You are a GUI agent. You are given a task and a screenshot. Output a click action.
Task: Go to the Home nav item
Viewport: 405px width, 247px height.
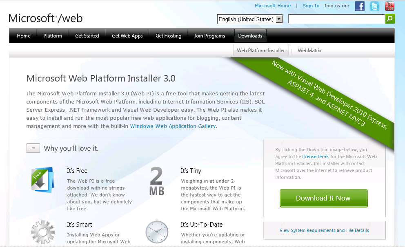tap(24, 36)
